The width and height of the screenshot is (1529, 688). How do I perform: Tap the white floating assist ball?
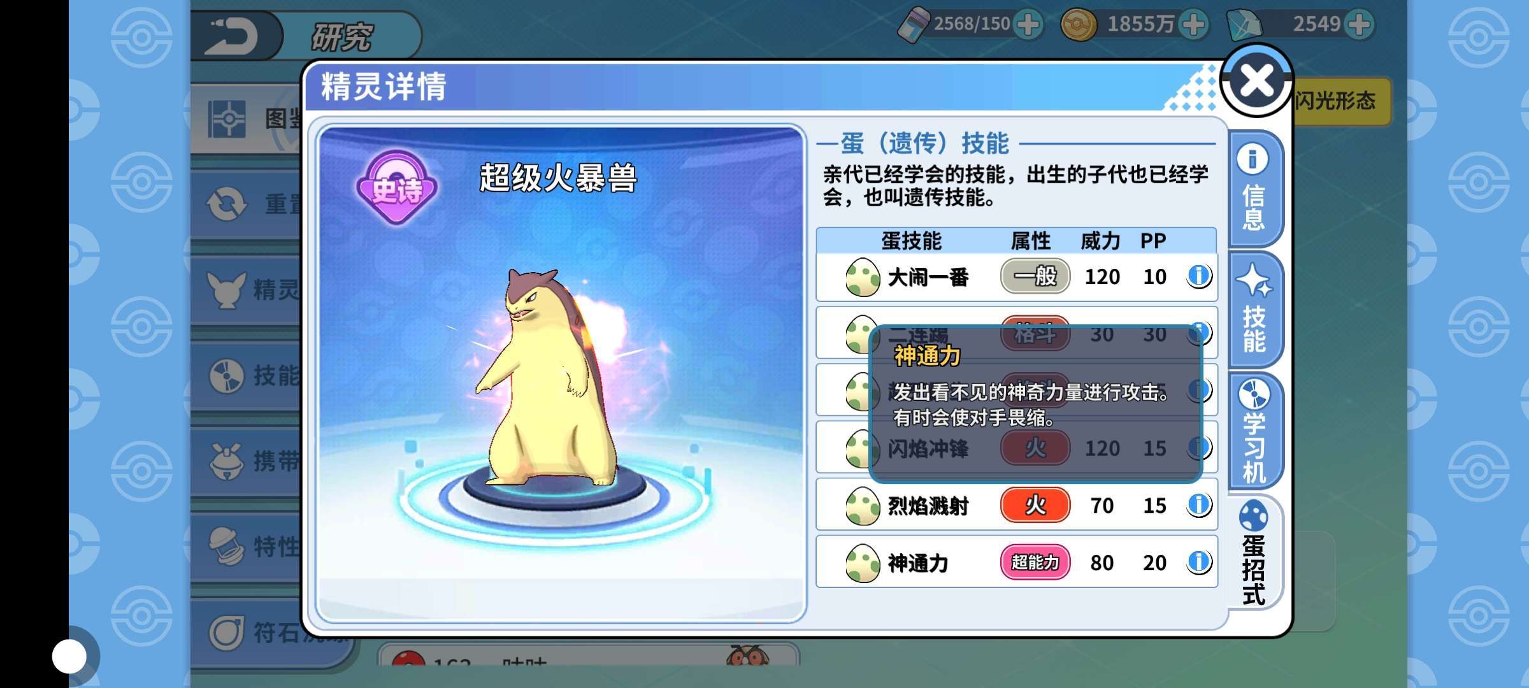pos(69,656)
